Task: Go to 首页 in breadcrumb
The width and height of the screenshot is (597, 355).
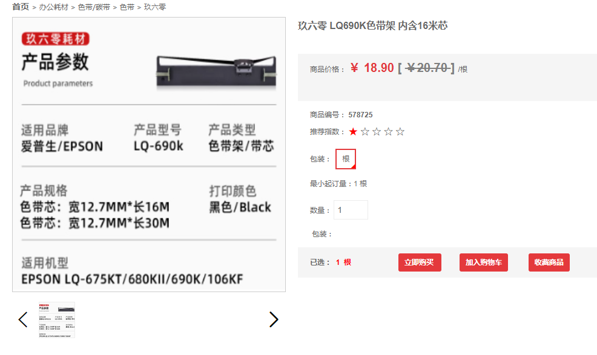Action: tap(21, 7)
